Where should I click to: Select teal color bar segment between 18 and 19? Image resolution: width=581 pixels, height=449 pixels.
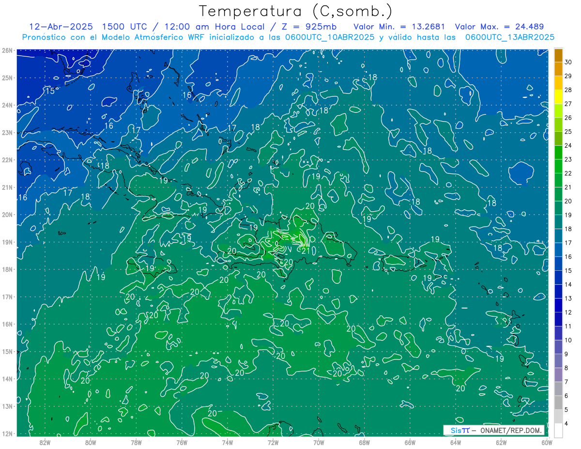(558, 222)
